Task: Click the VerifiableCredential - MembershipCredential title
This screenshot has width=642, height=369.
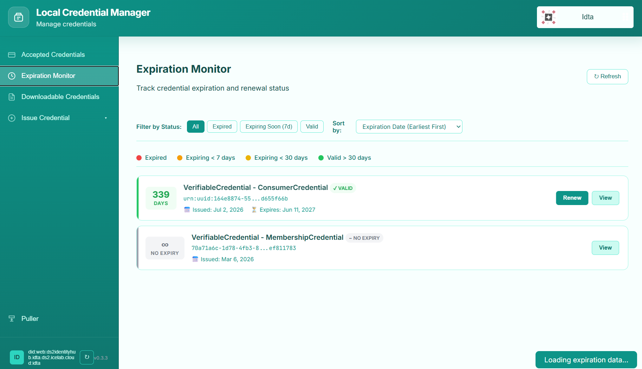Action: click(267, 238)
